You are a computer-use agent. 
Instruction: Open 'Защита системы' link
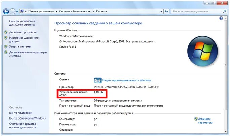click(20, 47)
